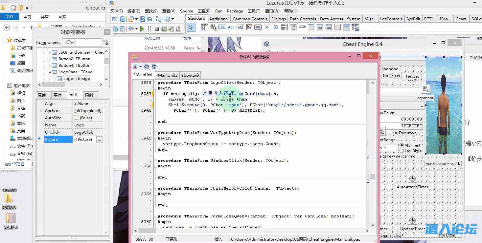The image size is (482, 243).
Task: Open the Common Controls palette tab
Action: [x=250, y=19]
